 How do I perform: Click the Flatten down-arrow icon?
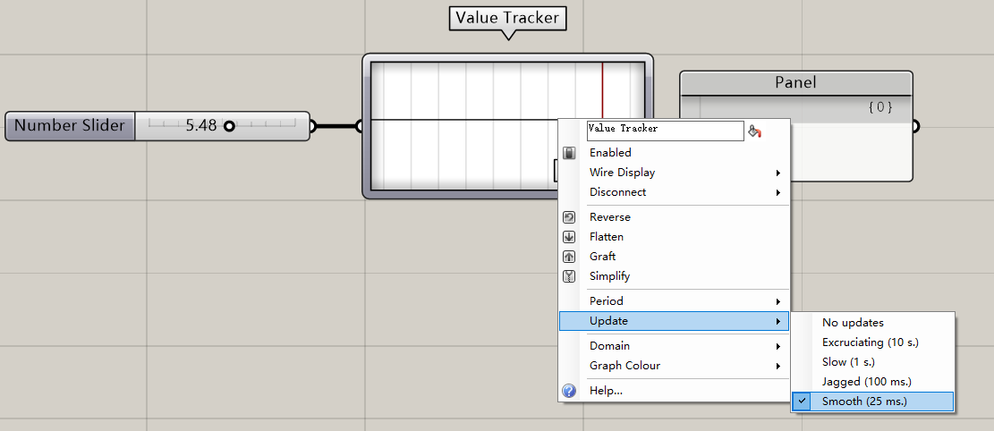click(x=569, y=237)
